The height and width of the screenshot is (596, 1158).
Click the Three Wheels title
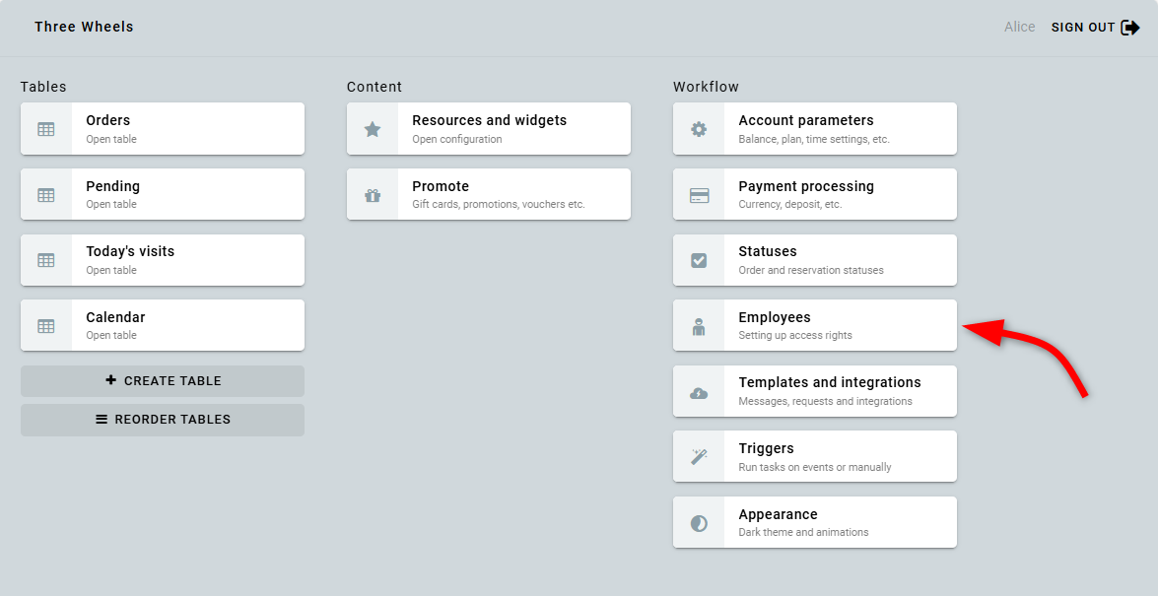pos(84,27)
